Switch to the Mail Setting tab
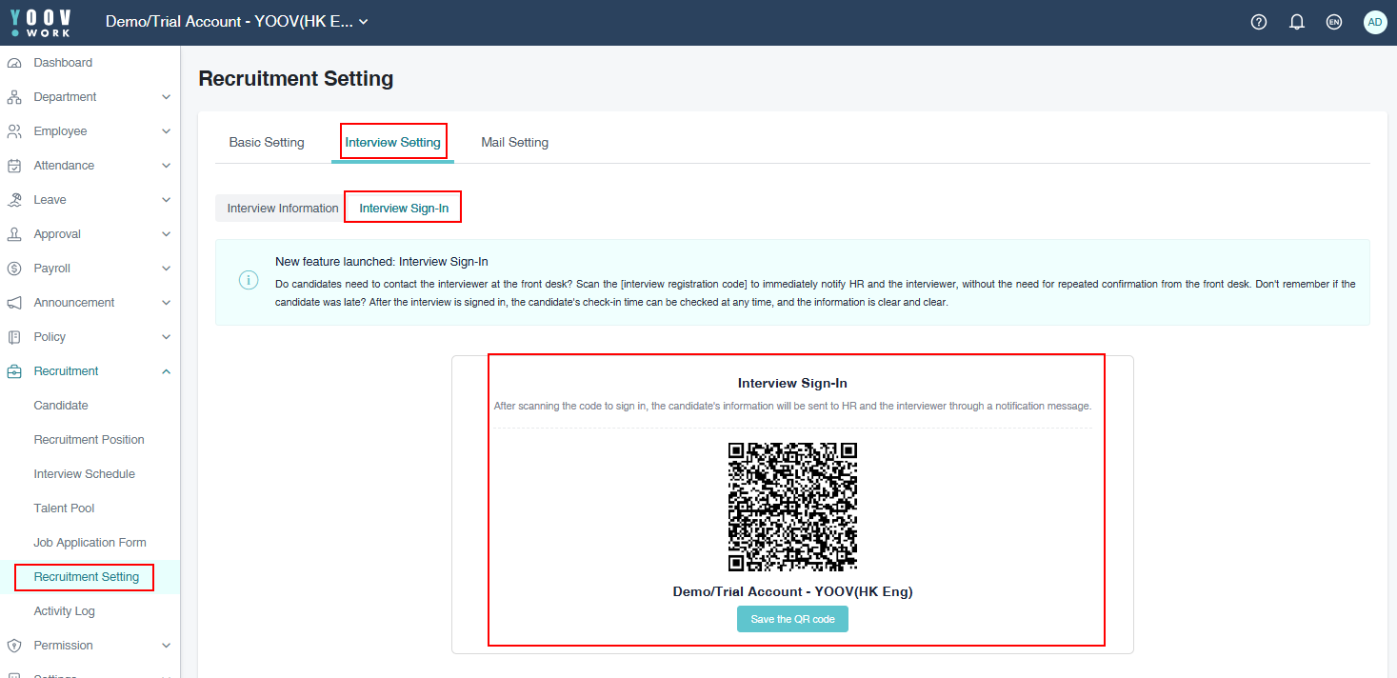 514,143
